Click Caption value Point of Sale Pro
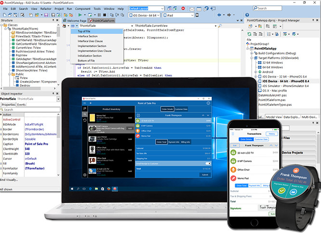Viewport: 321px width, 233px height. 37,144
